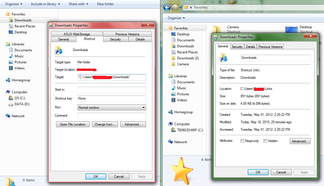Image resolution: width=324 pixels, height=186 pixels.
Task: Click Advanced button in Shortcut tab
Action: click(133, 124)
